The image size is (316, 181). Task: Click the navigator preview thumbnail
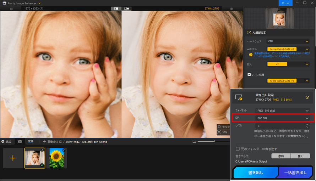279,19
